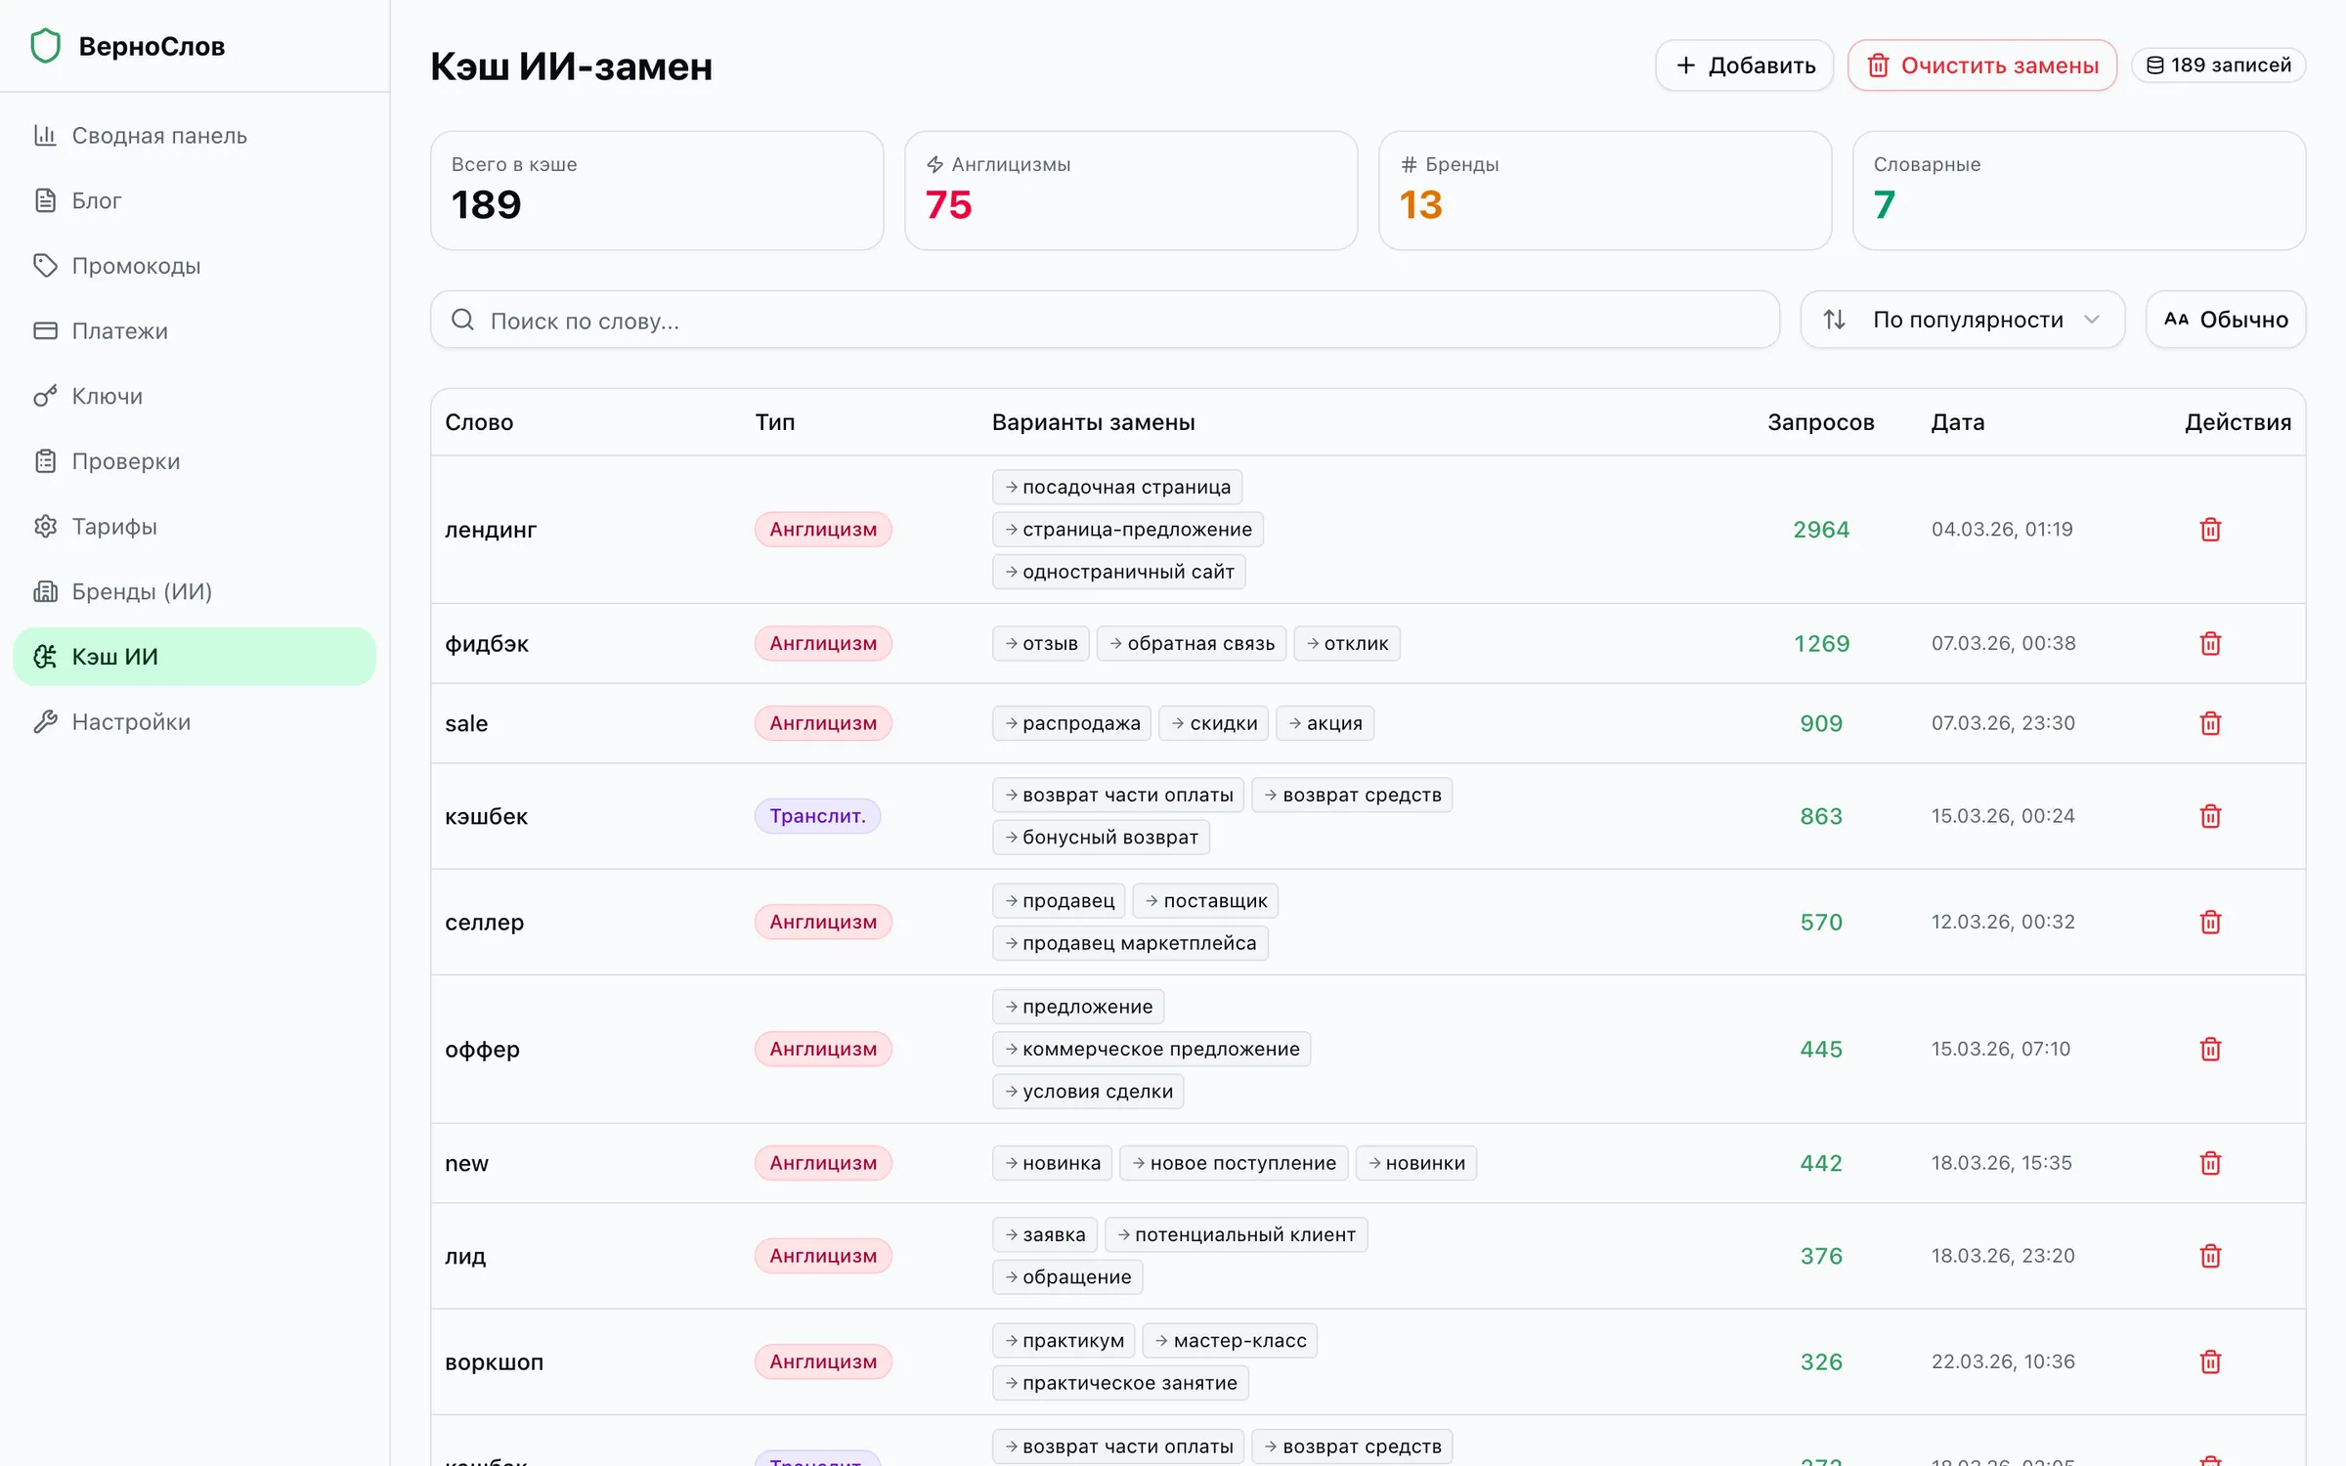Image resolution: width=2346 pixels, height=1466 pixels.
Task: Click the ВерноСлов shield logo icon
Action: (x=46, y=46)
